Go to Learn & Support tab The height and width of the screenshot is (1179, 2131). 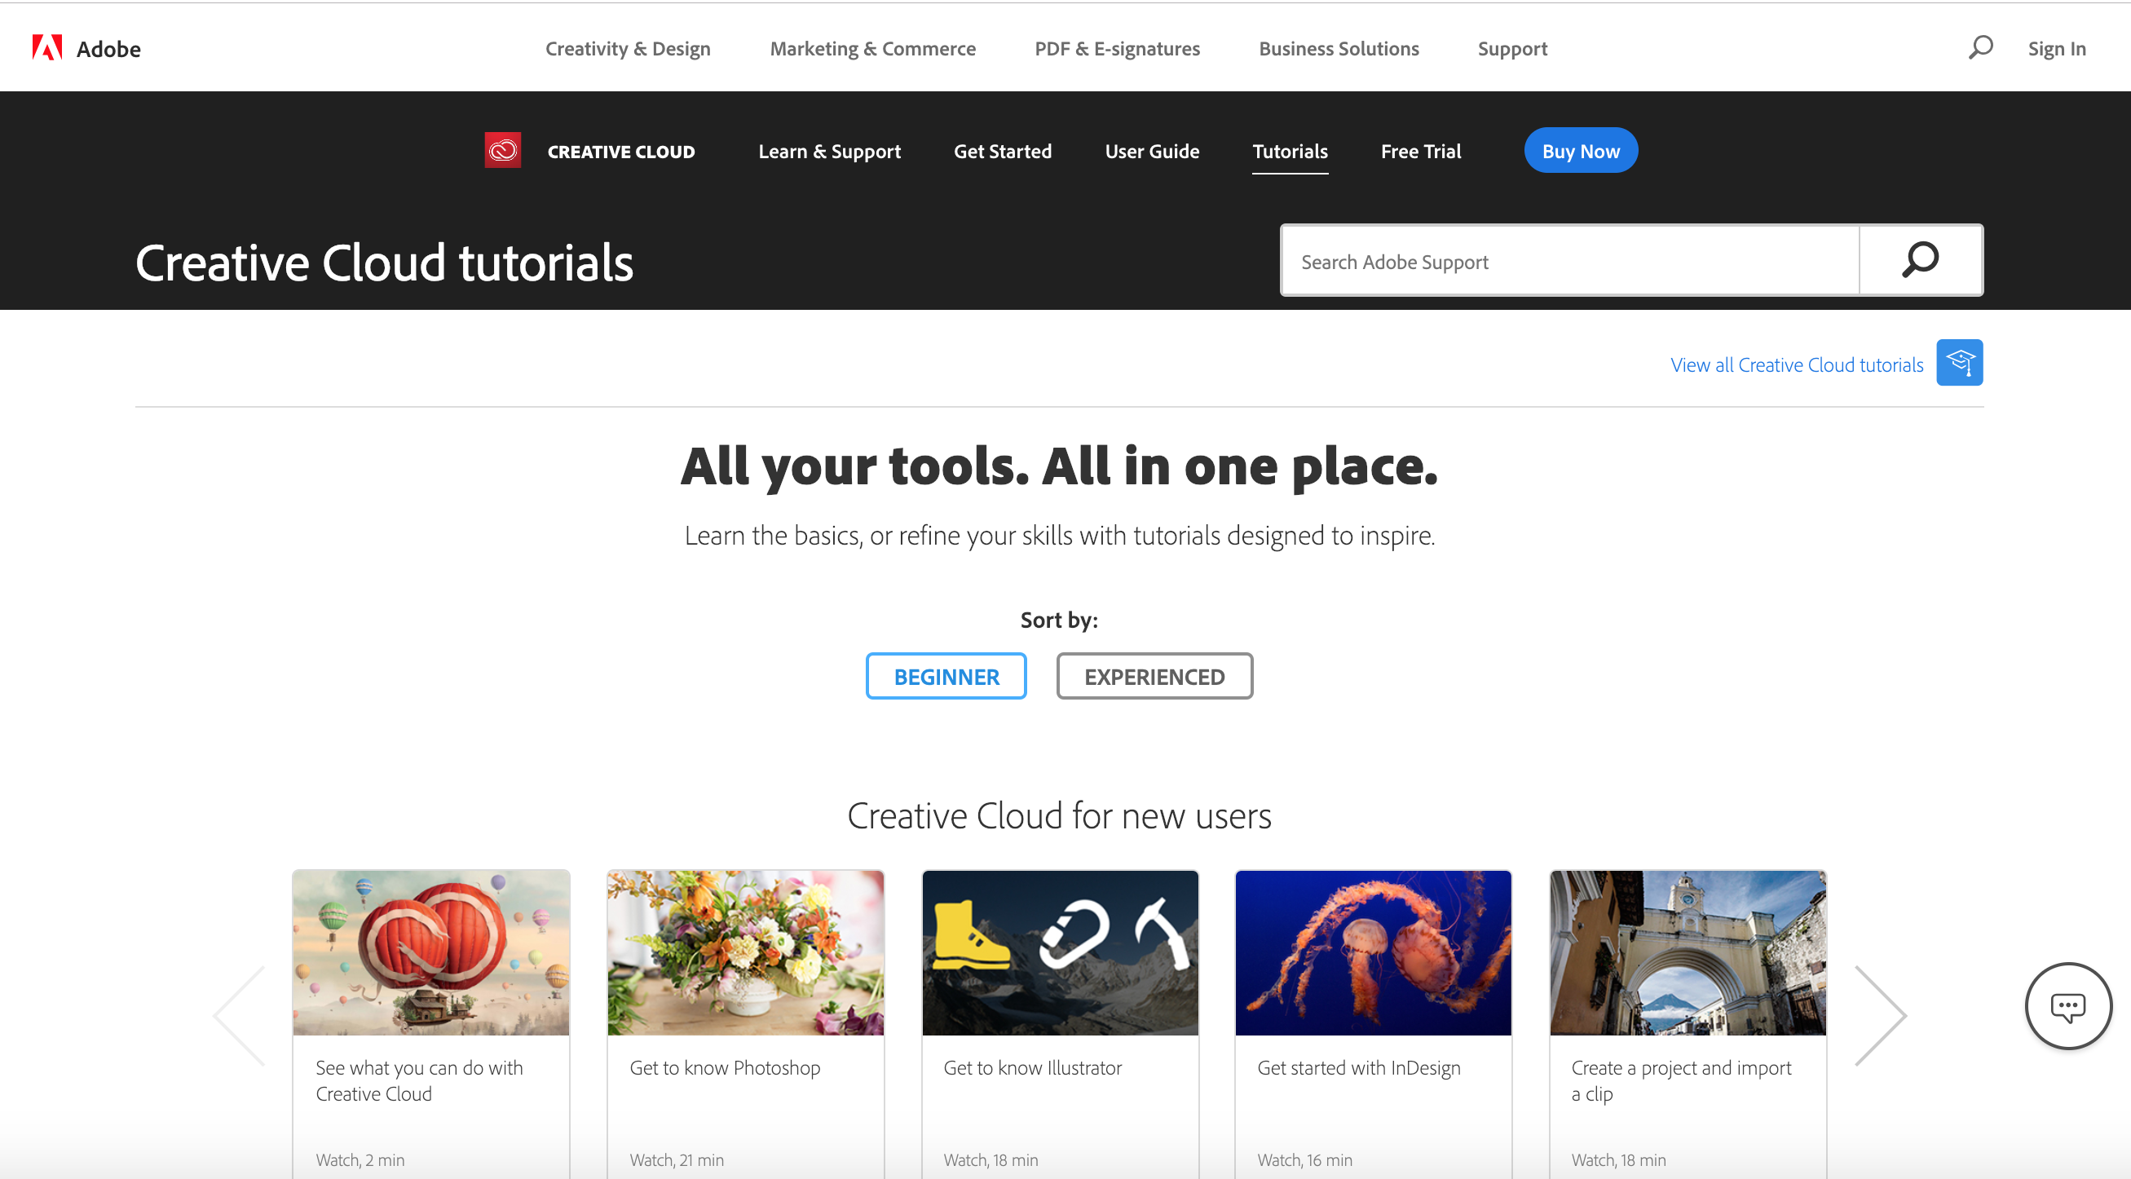(830, 152)
